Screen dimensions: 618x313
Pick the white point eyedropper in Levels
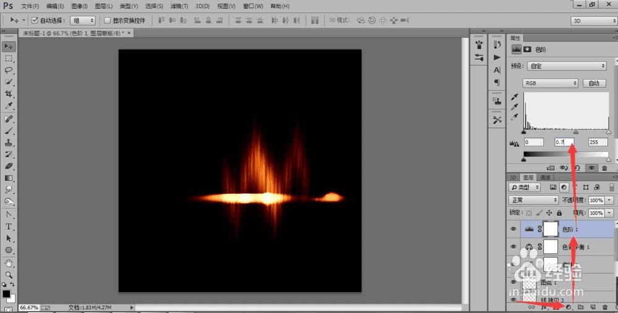coord(514,117)
